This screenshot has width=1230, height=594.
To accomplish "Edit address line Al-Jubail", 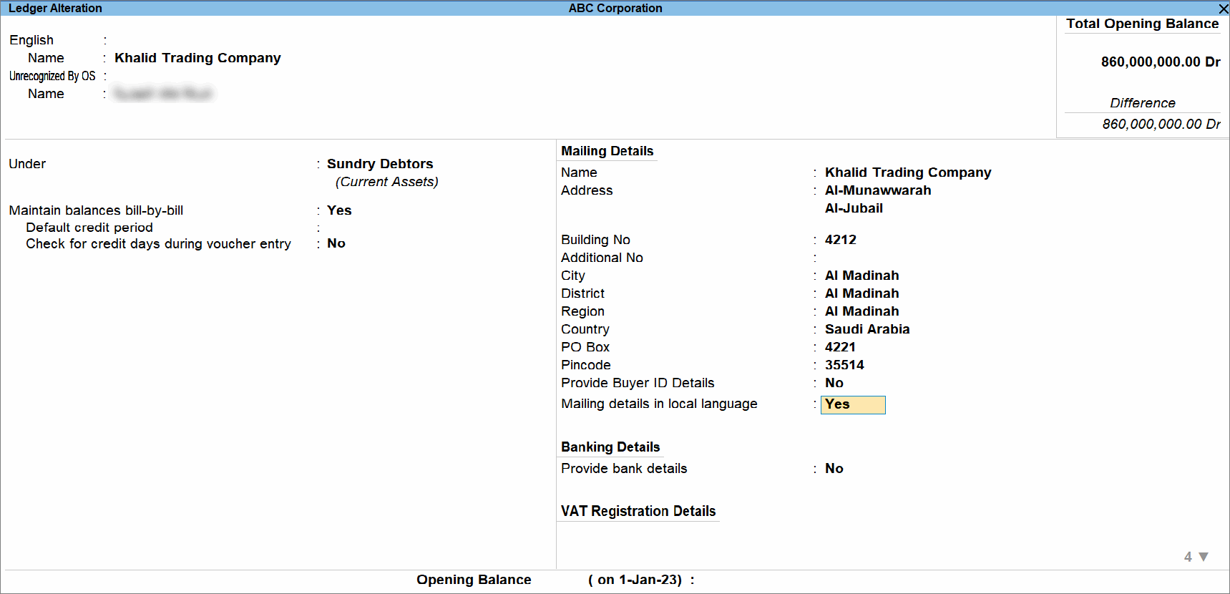I will 854,208.
